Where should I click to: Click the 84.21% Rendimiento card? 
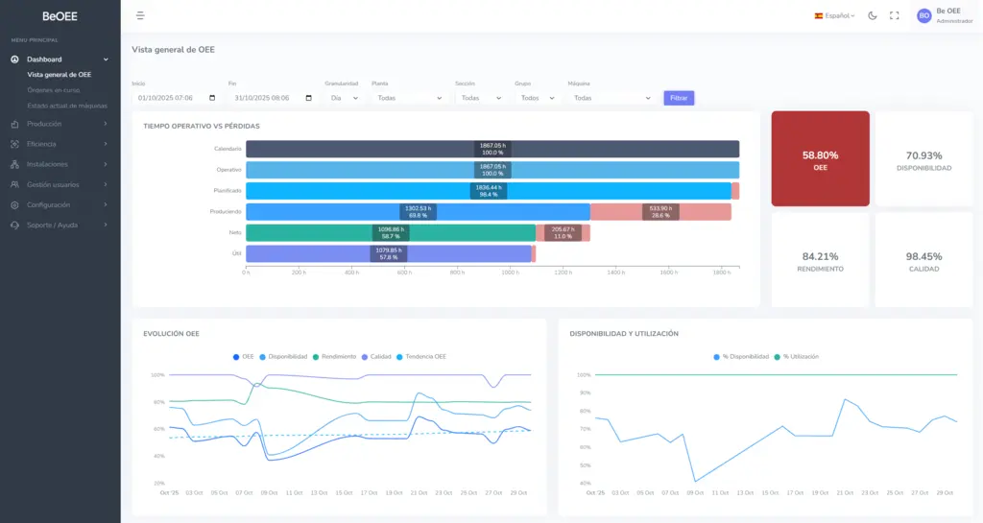coord(820,260)
